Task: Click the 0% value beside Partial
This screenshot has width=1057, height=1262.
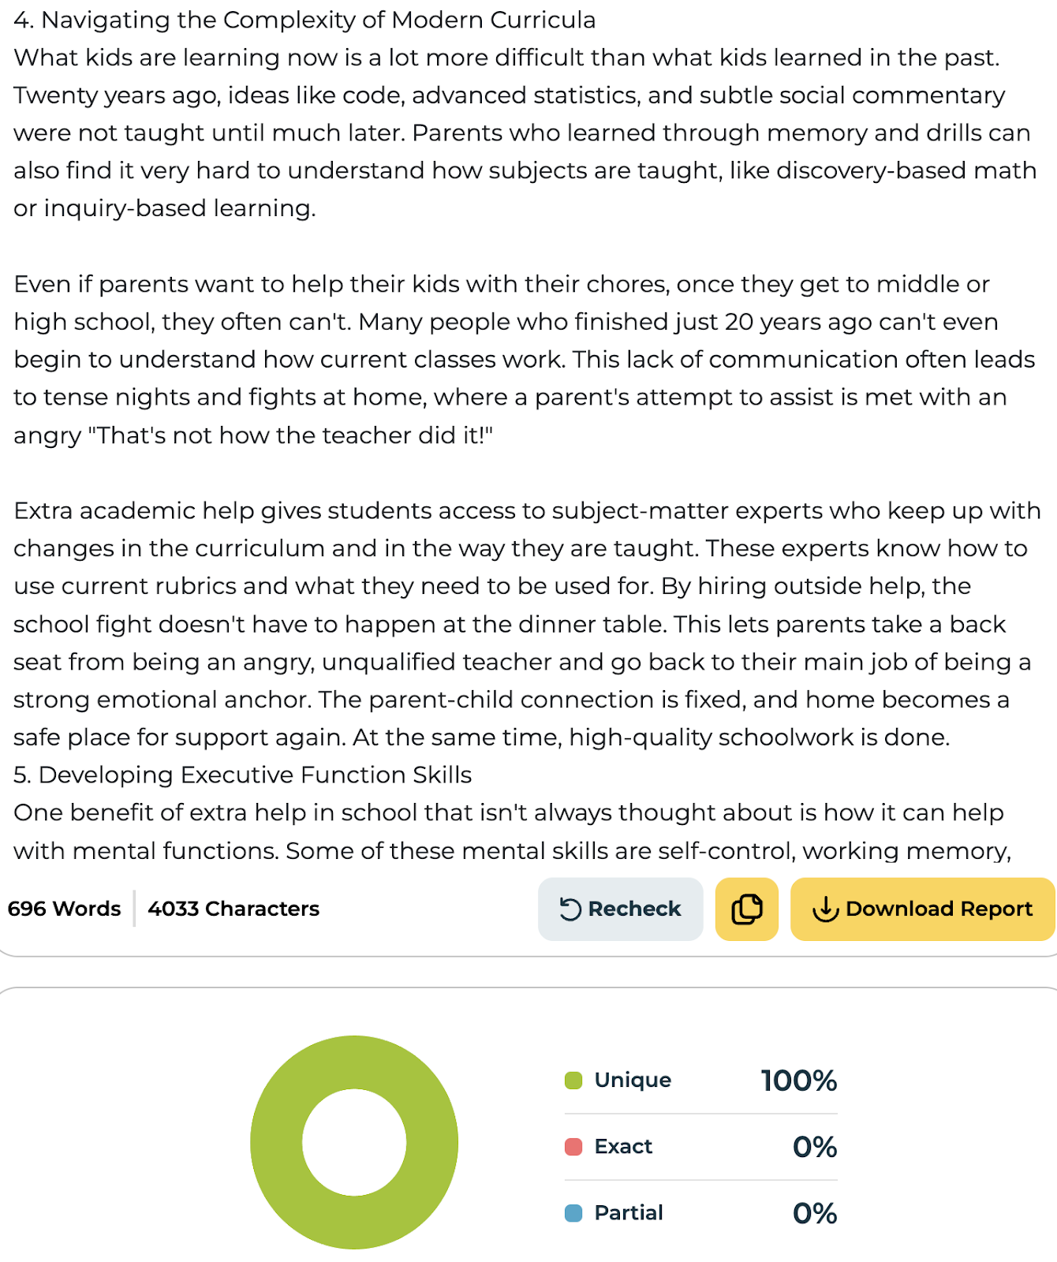Action: (x=814, y=1213)
